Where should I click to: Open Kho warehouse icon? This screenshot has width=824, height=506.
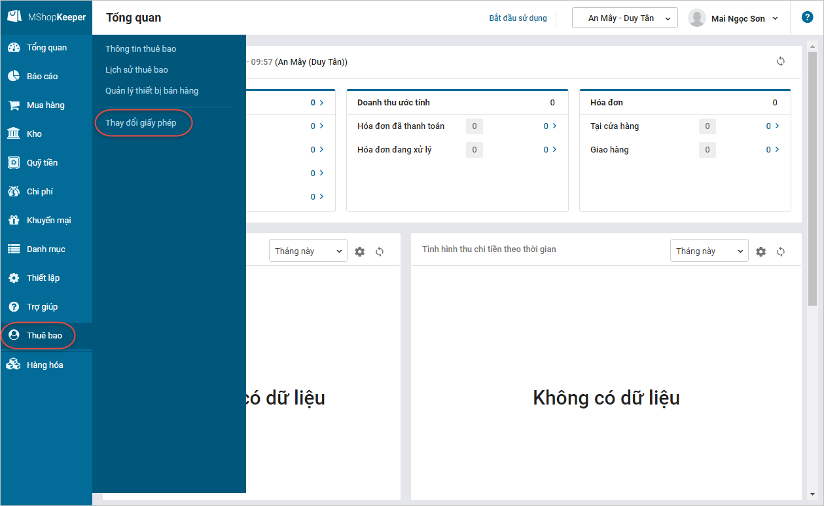coord(14,134)
